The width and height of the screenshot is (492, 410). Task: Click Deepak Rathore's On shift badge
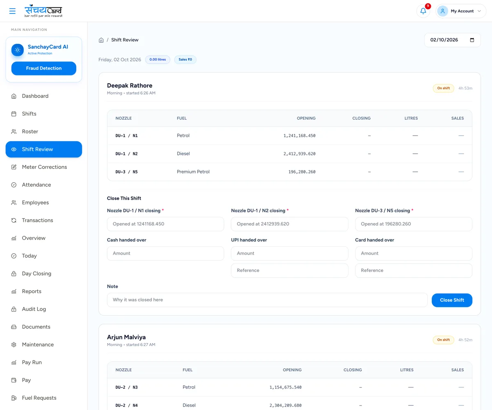click(x=443, y=88)
